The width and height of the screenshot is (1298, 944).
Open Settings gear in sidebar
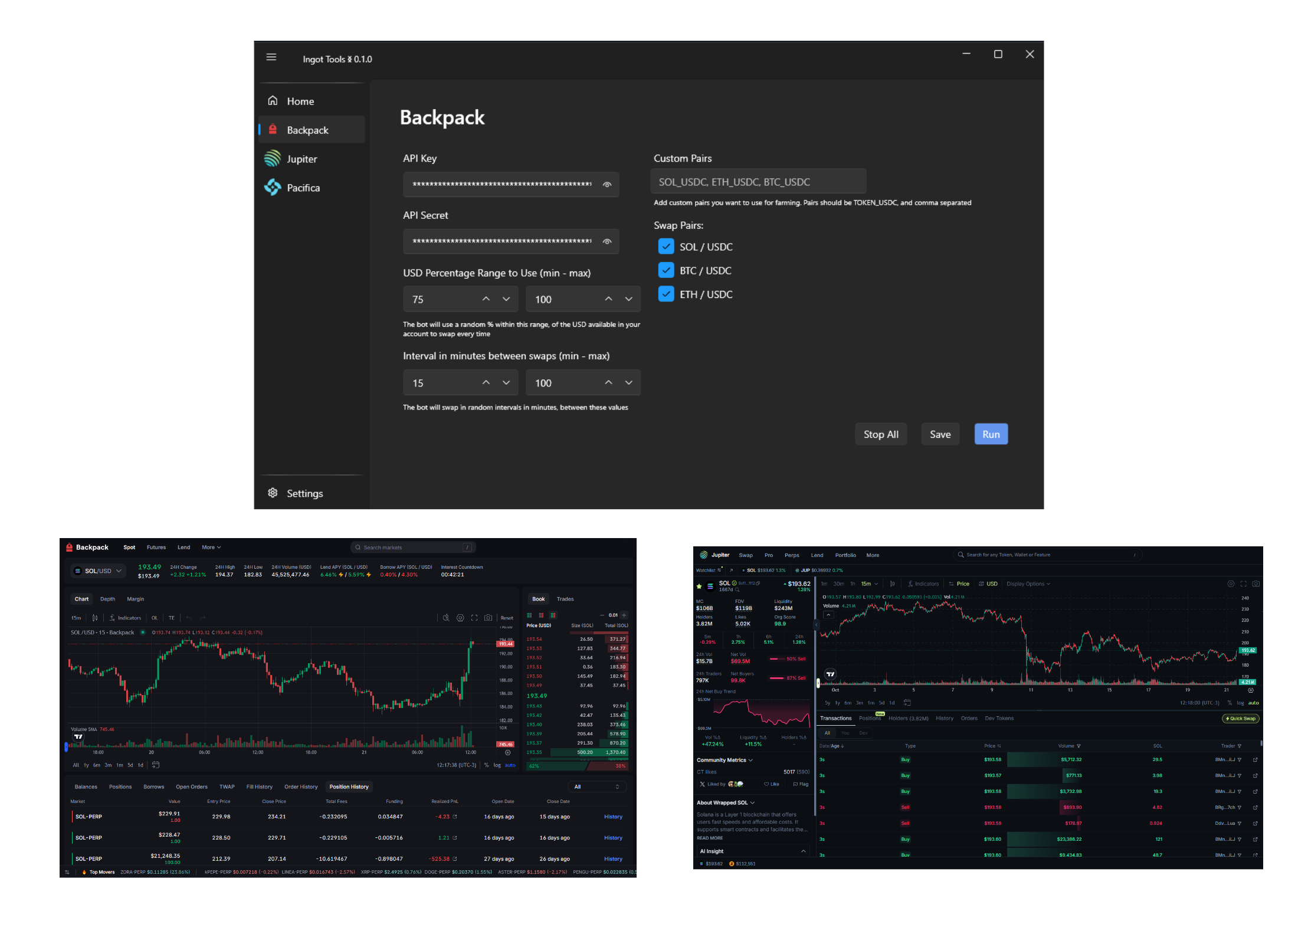pyautogui.click(x=273, y=493)
